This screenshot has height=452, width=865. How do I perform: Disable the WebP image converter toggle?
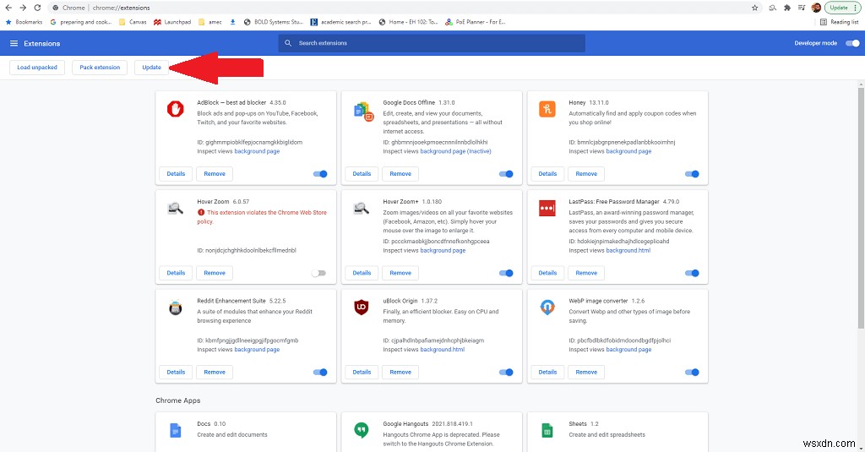click(x=692, y=373)
